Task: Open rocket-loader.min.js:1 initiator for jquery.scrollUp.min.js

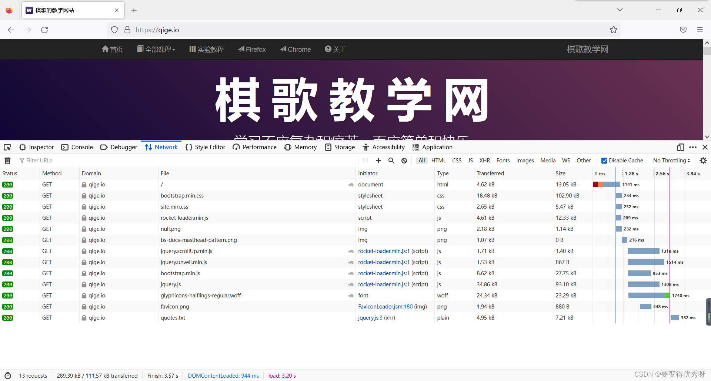Action: (x=384, y=251)
